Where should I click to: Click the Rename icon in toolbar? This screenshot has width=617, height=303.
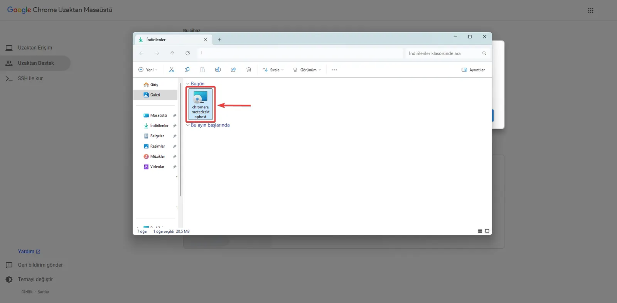coord(218,70)
